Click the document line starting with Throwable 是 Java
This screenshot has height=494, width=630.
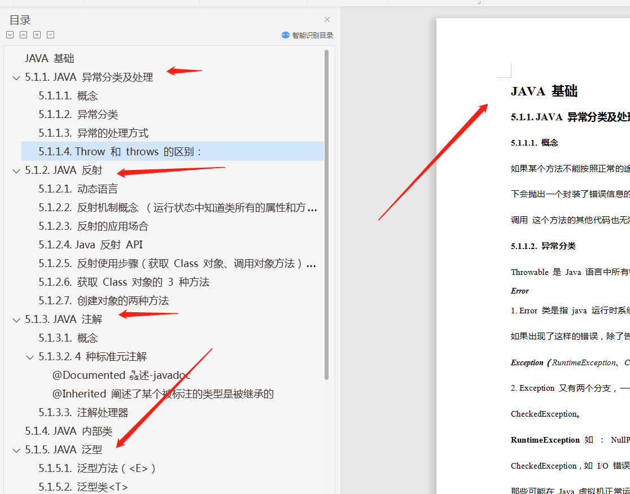point(570,272)
